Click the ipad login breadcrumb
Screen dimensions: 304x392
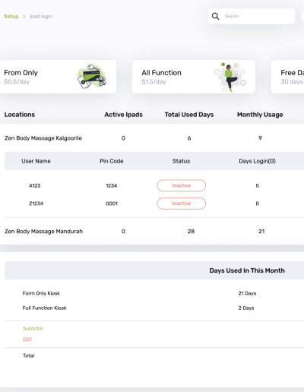[41, 17]
